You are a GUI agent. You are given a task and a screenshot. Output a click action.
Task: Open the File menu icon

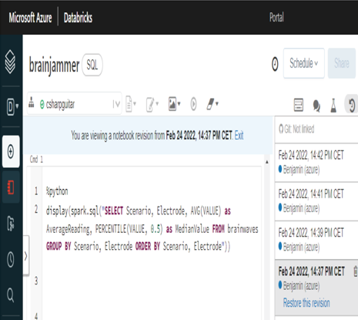click(131, 104)
